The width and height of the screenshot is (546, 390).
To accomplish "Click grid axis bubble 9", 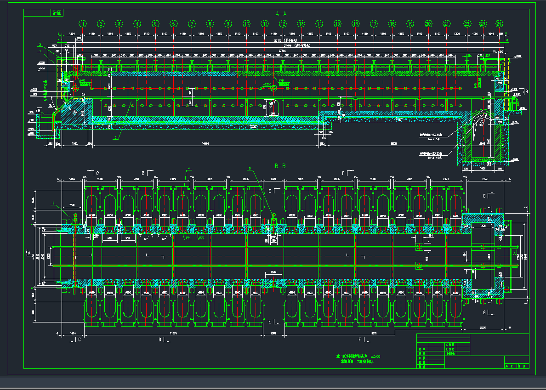I will [x=228, y=23].
